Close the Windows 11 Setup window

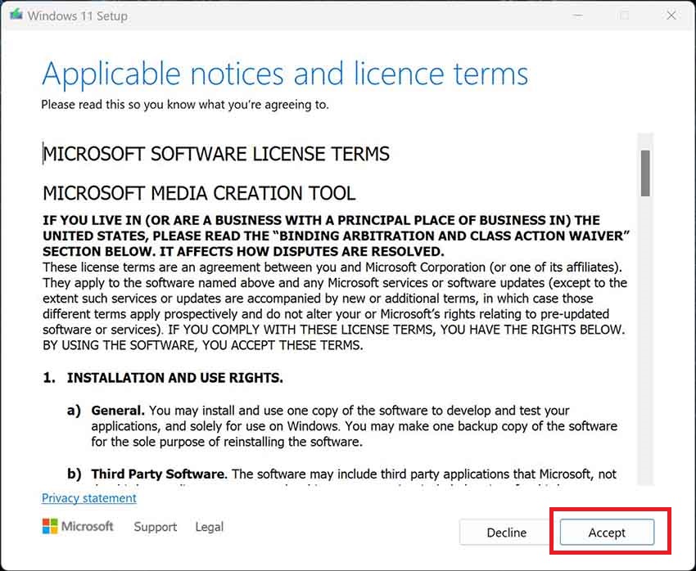tap(671, 16)
